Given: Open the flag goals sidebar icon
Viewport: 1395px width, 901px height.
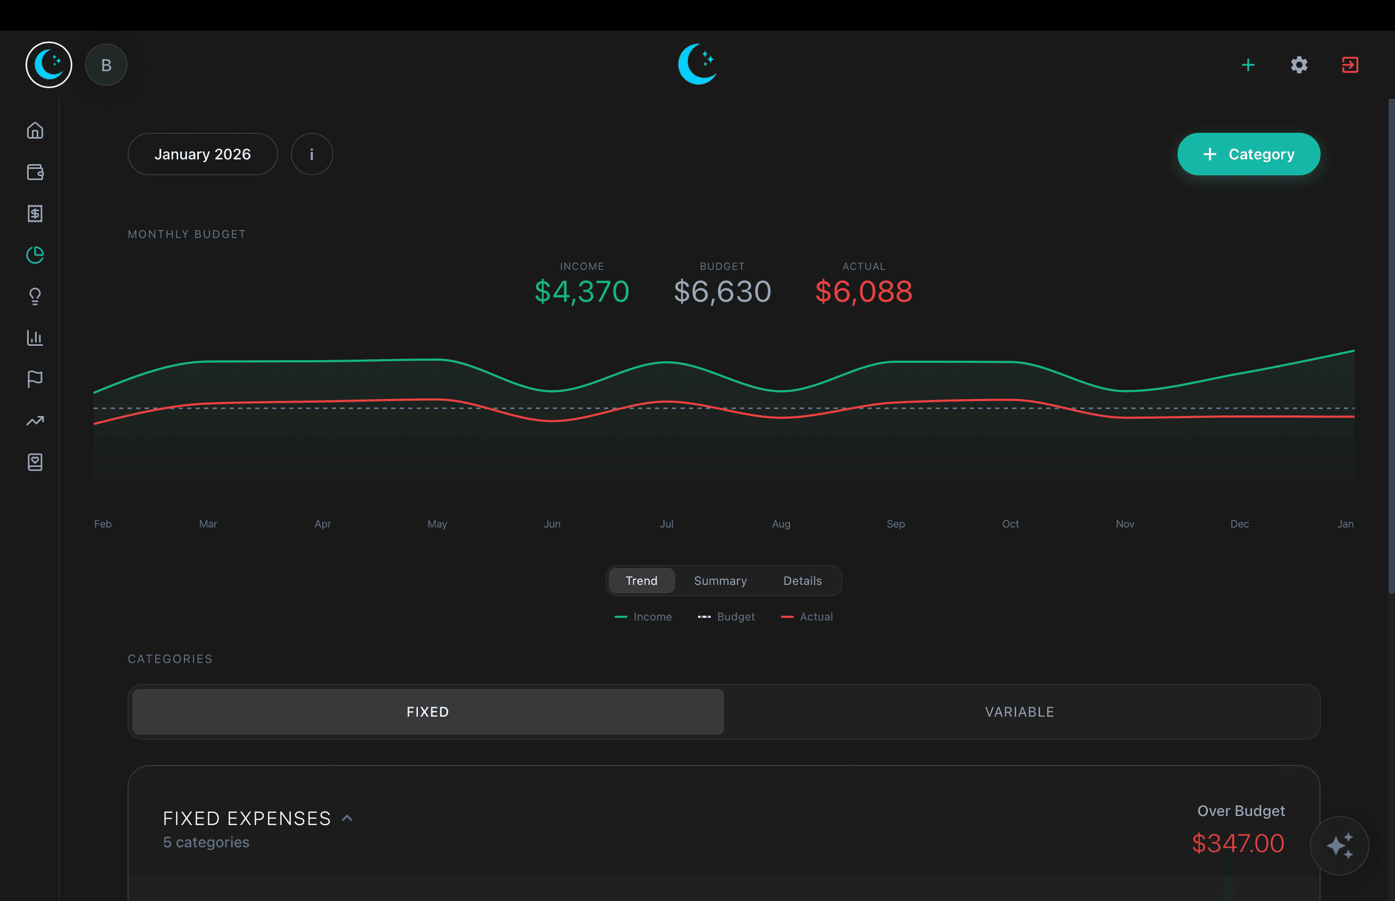Looking at the screenshot, I should click(35, 379).
